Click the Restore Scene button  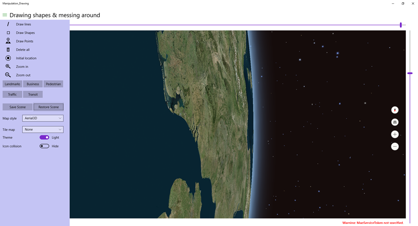(x=49, y=107)
